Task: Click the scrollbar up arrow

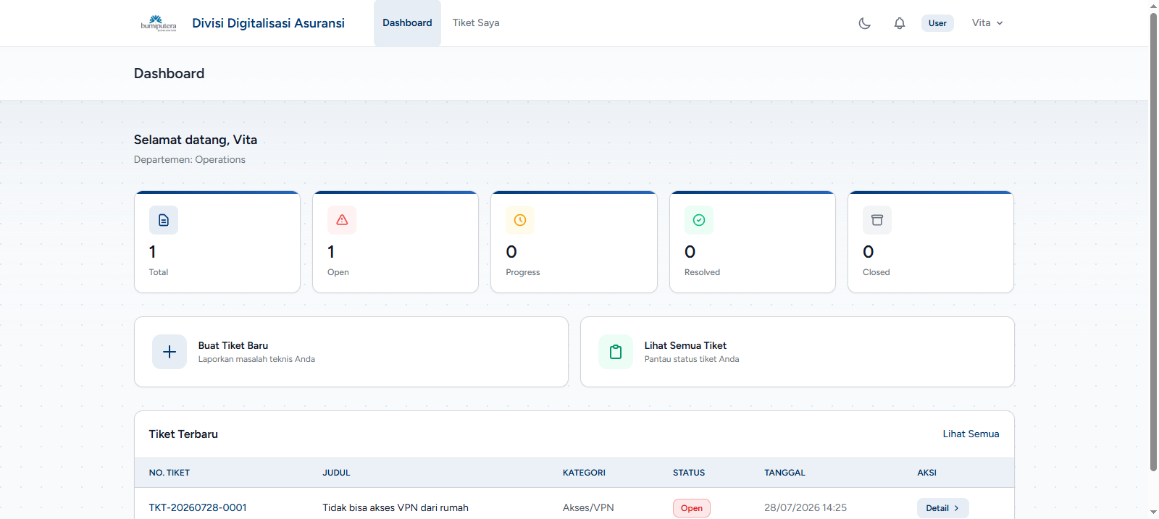Action: [1154, 6]
